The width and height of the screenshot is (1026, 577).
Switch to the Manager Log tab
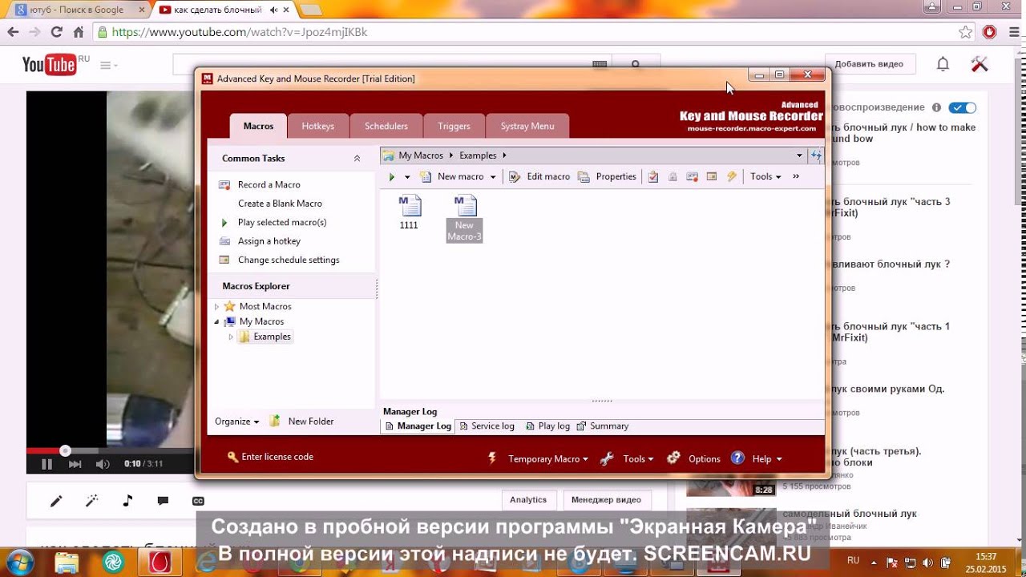click(x=418, y=426)
